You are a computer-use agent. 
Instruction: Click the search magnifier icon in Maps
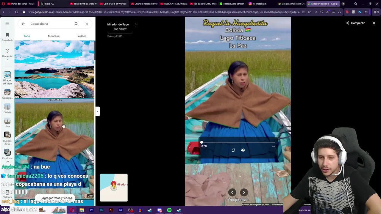76,24
